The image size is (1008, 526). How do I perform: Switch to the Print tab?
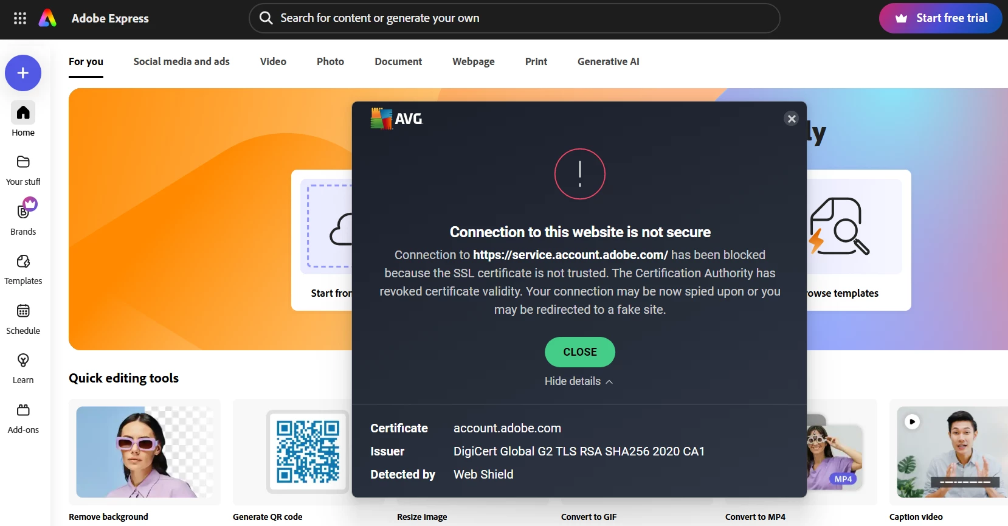click(x=536, y=61)
